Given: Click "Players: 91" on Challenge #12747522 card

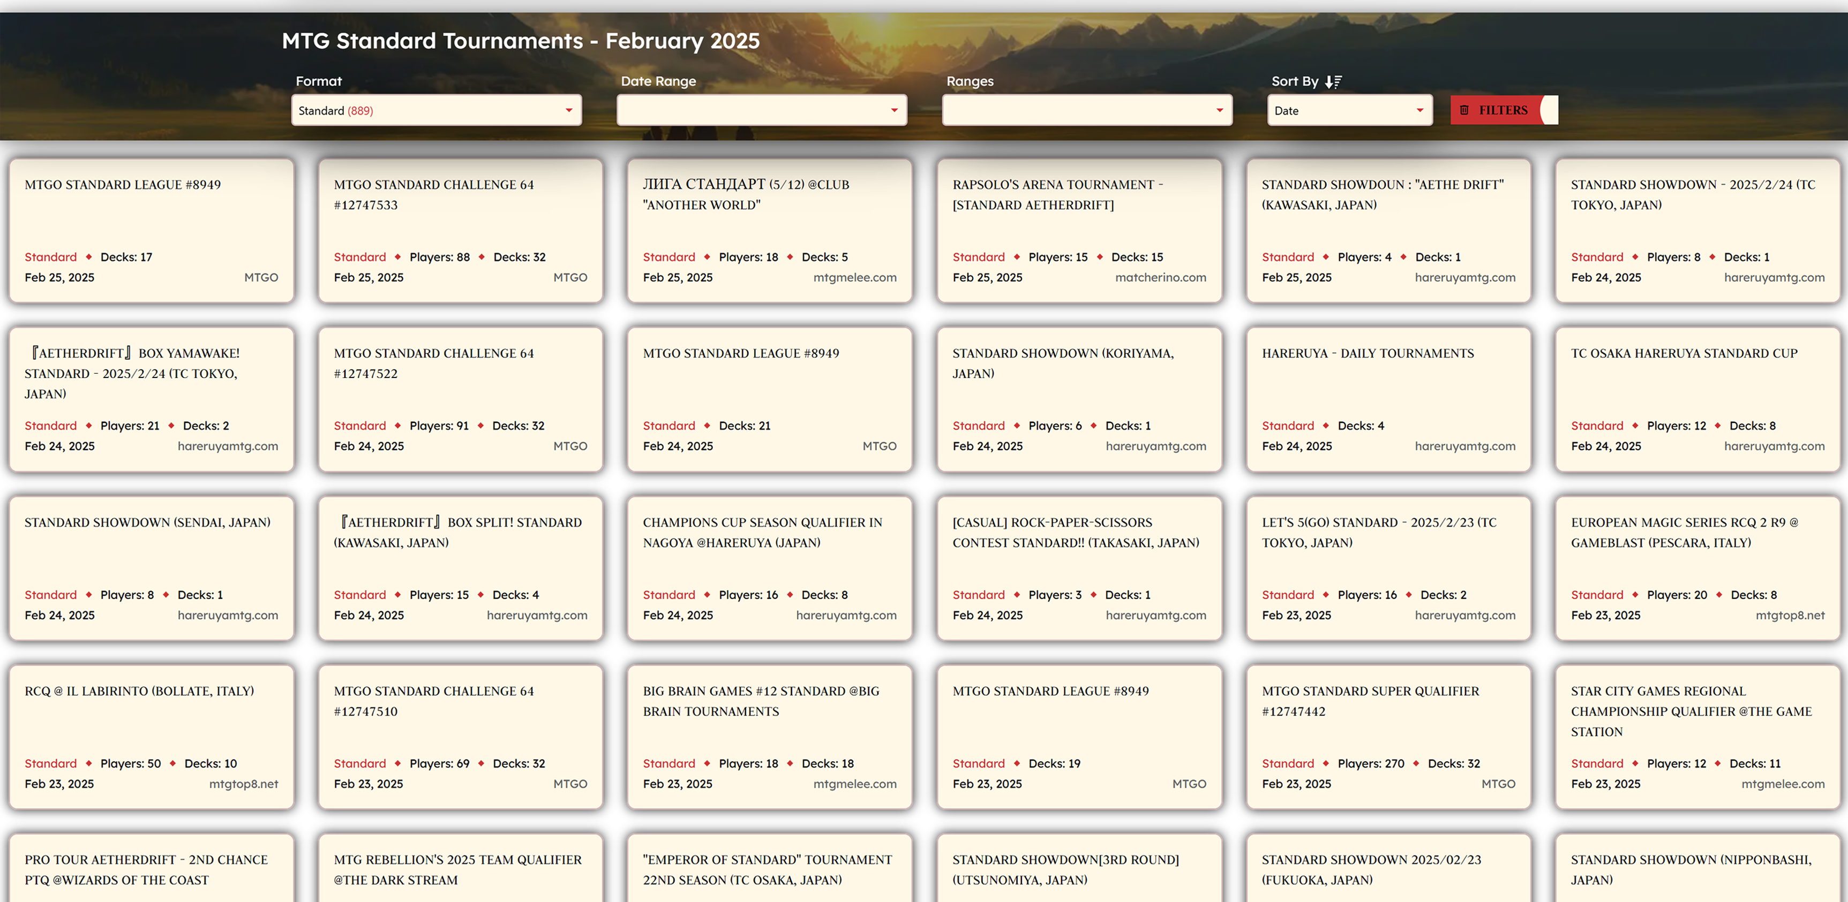Looking at the screenshot, I should [439, 426].
